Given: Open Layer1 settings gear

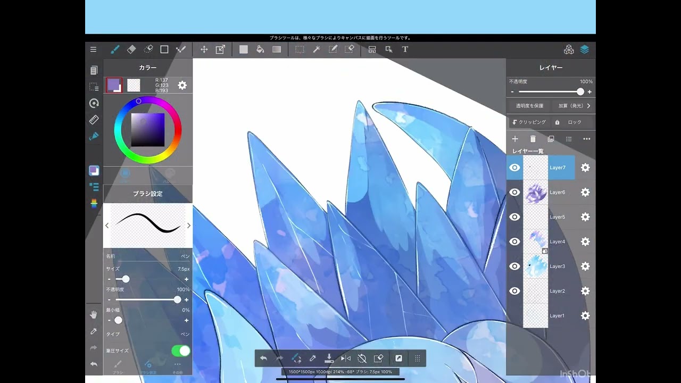Looking at the screenshot, I should click(585, 315).
